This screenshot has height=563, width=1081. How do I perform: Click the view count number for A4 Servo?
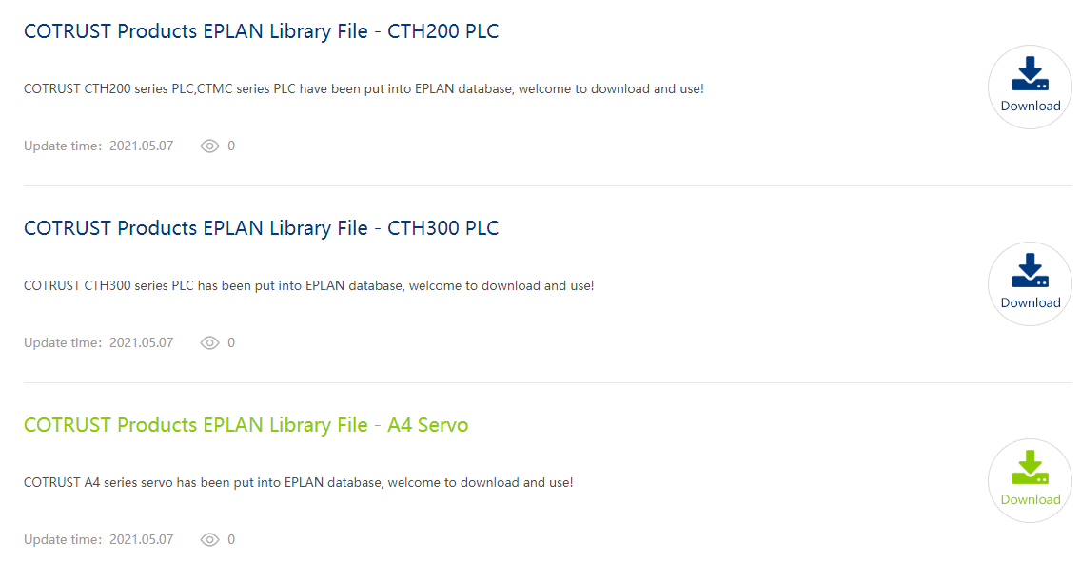point(231,540)
